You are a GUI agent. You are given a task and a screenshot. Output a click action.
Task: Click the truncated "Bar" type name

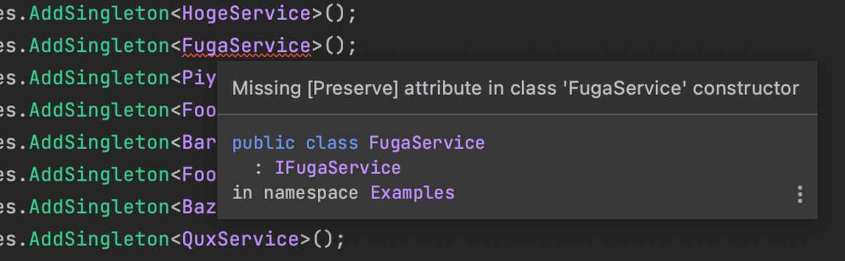[x=199, y=142]
